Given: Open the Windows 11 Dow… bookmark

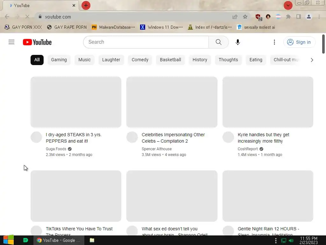Looking at the screenshot, I should coord(161,27).
